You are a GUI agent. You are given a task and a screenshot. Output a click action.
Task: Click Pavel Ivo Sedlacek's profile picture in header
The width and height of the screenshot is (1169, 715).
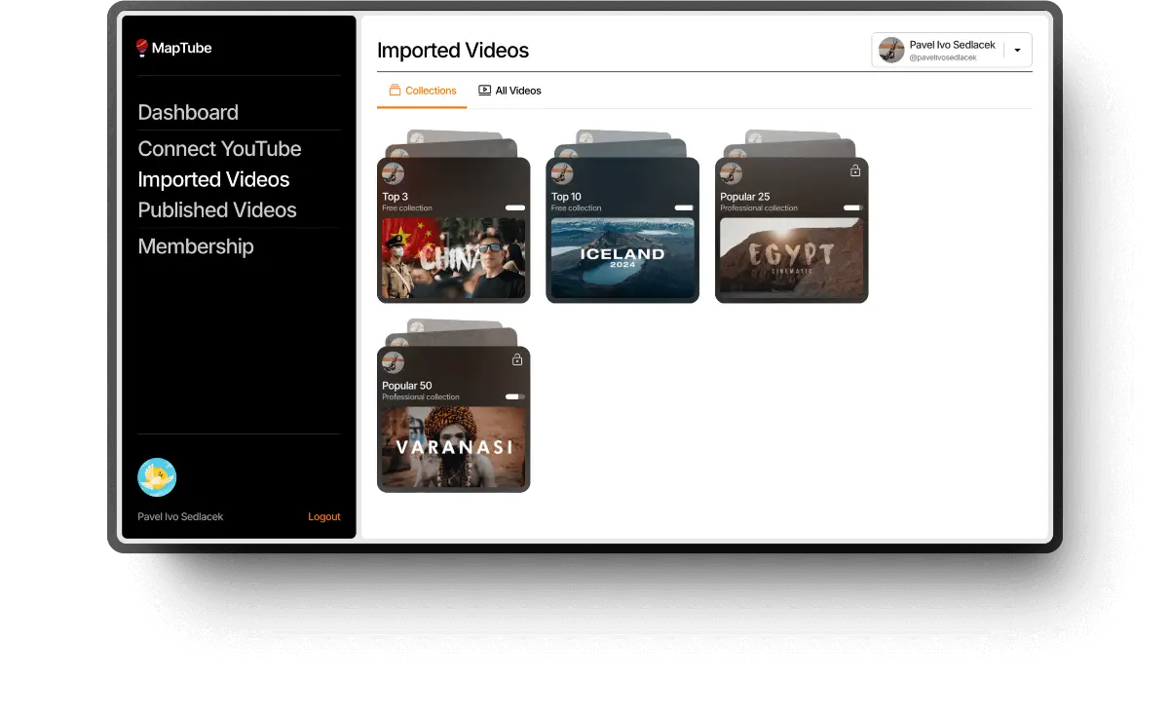890,50
